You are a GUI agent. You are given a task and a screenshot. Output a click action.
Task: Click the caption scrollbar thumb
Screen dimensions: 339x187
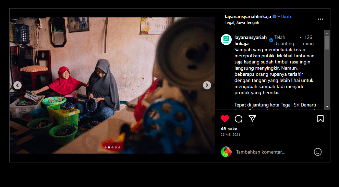327,43
